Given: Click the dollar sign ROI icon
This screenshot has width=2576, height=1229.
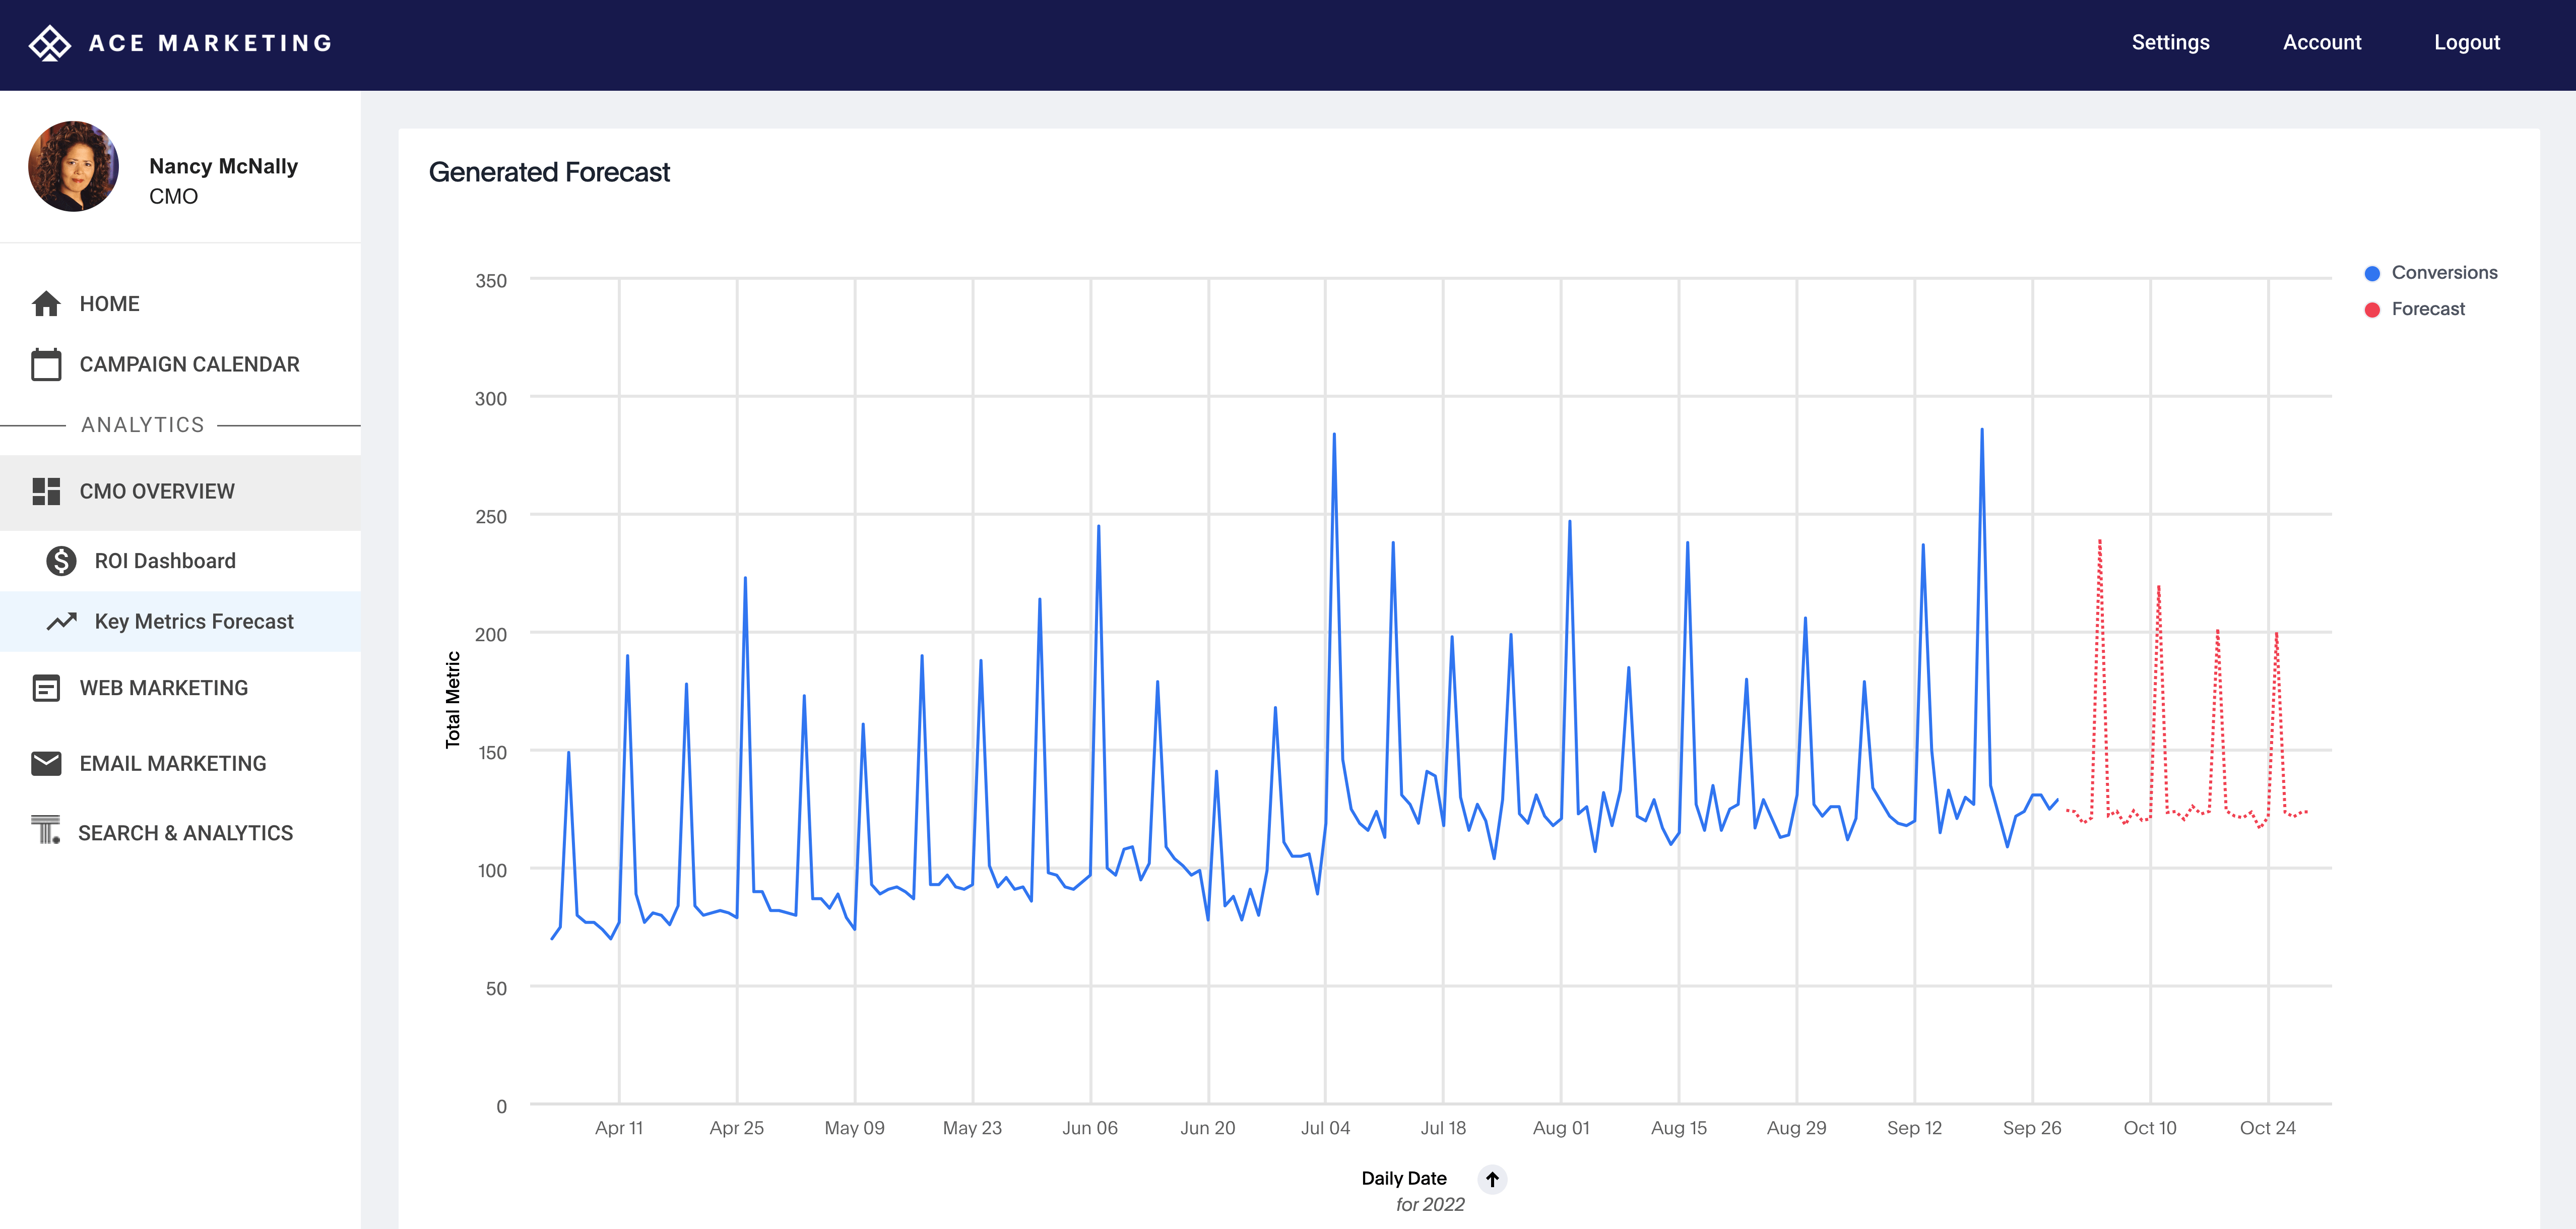Looking at the screenshot, I should click(x=61, y=561).
